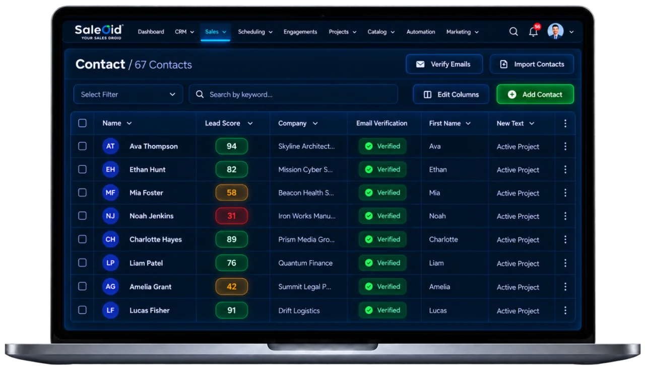Click the AG avatar for Amelia Grant
The height and width of the screenshot is (367, 645).
(110, 287)
